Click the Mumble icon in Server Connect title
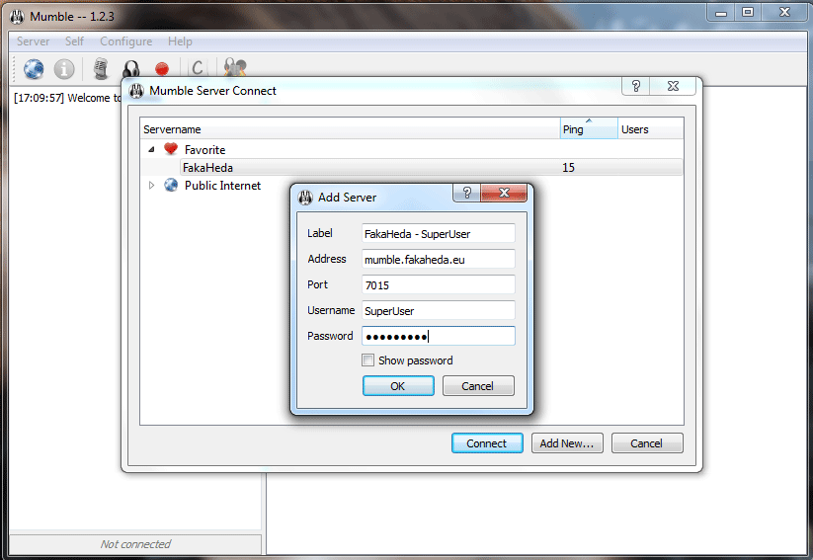 pyautogui.click(x=136, y=91)
